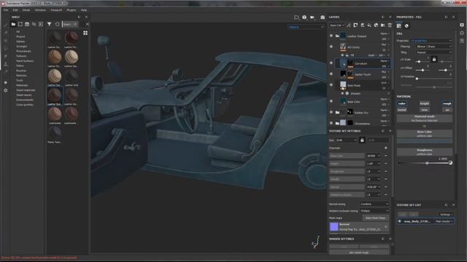Open the Tiling dropdown
The height and width of the screenshot is (262, 467).
tap(433, 52)
